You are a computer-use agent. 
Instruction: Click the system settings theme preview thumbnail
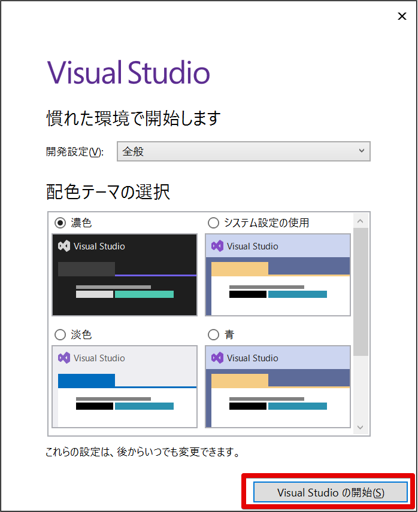pyautogui.click(x=278, y=275)
